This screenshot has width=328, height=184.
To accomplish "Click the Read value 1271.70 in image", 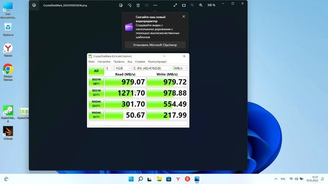I will tap(131, 93).
